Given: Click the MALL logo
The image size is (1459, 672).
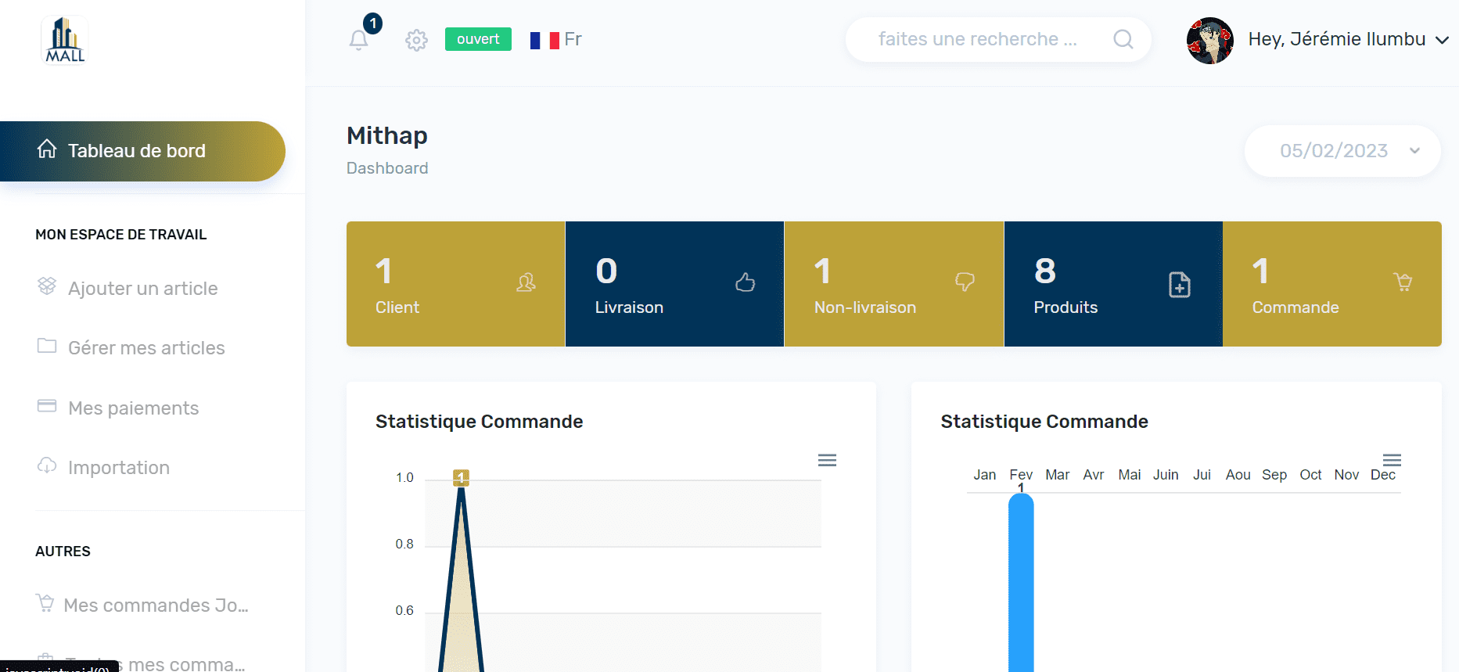Looking at the screenshot, I should (65, 39).
